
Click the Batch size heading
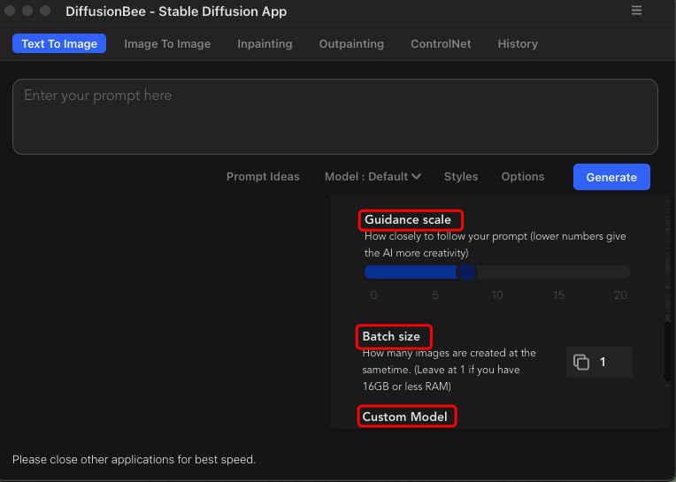click(391, 336)
